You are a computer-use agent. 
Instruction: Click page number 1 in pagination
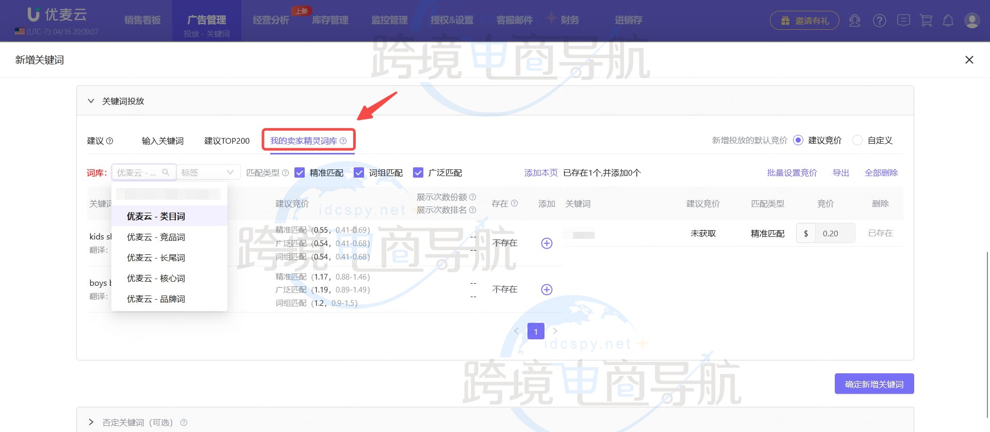tap(536, 331)
